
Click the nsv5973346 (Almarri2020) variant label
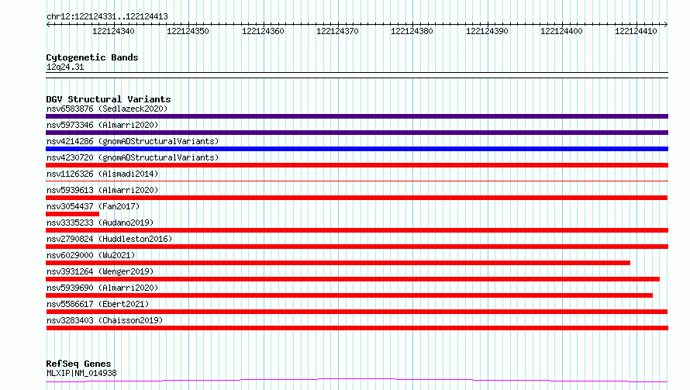tap(102, 125)
